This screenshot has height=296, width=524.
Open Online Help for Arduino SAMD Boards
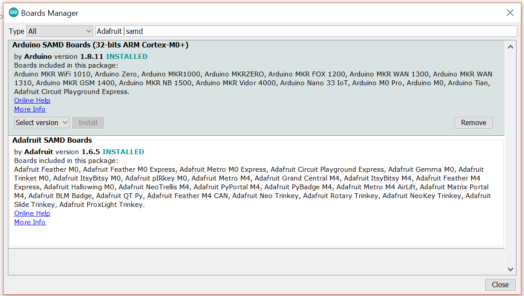coord(32,101)
